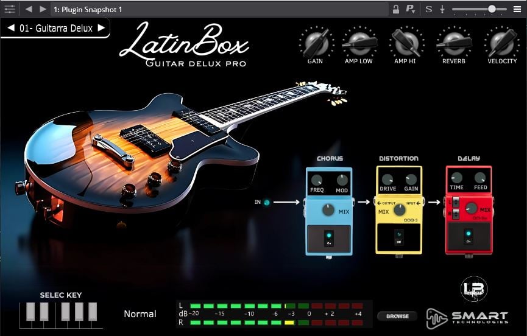Viewport: 527px width, 336px height.
Task: Click the GAIN knob at top
Action: point(316,43)
